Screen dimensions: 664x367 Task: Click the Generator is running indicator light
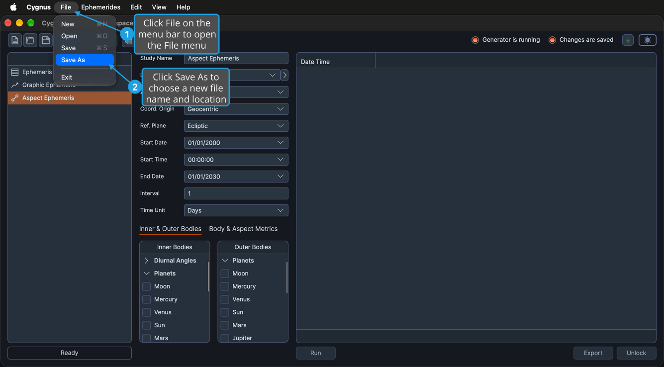click(475, 40)
